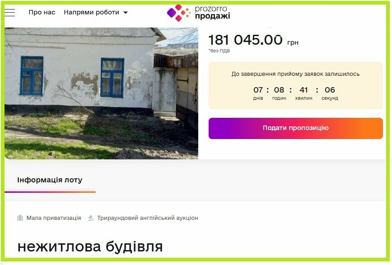Open the Про нас menu item
Viewport: 392px width, 265px height.
tap(42, 12)
